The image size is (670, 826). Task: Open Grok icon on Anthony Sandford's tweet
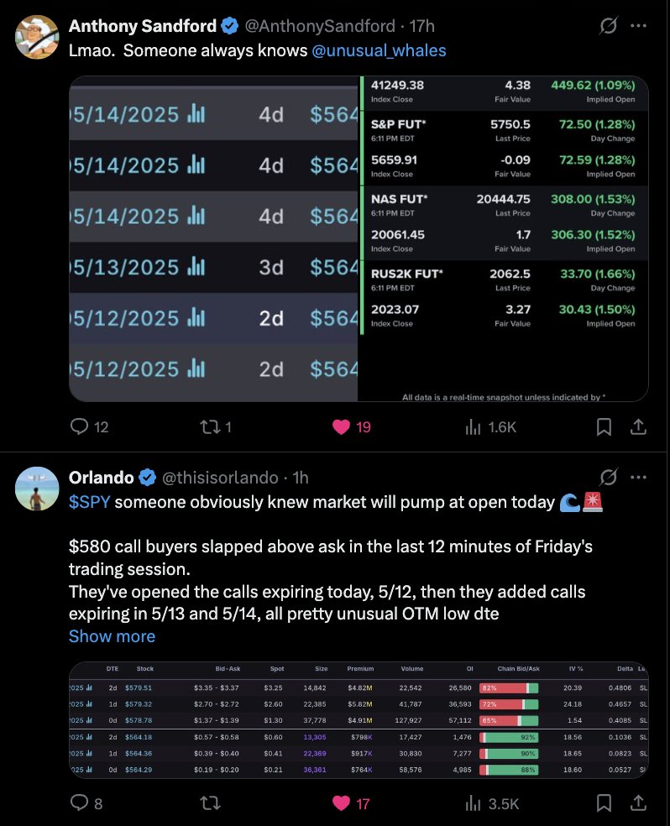point(609,25)
